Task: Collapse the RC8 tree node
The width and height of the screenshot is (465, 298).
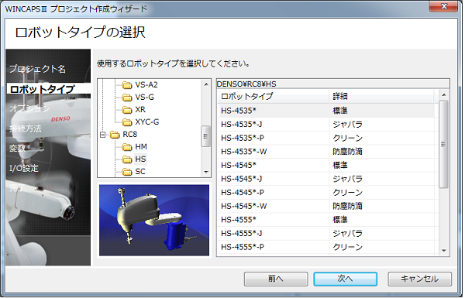Action: tap(102, 135)
